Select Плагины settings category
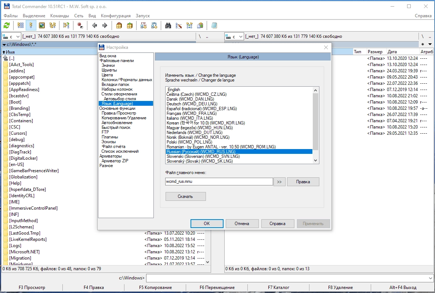435x293 pixels. (110, 137)
